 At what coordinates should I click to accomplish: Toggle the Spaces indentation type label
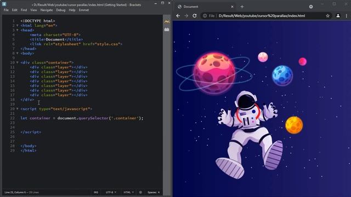pyautogui.click(x=152, y=192)
